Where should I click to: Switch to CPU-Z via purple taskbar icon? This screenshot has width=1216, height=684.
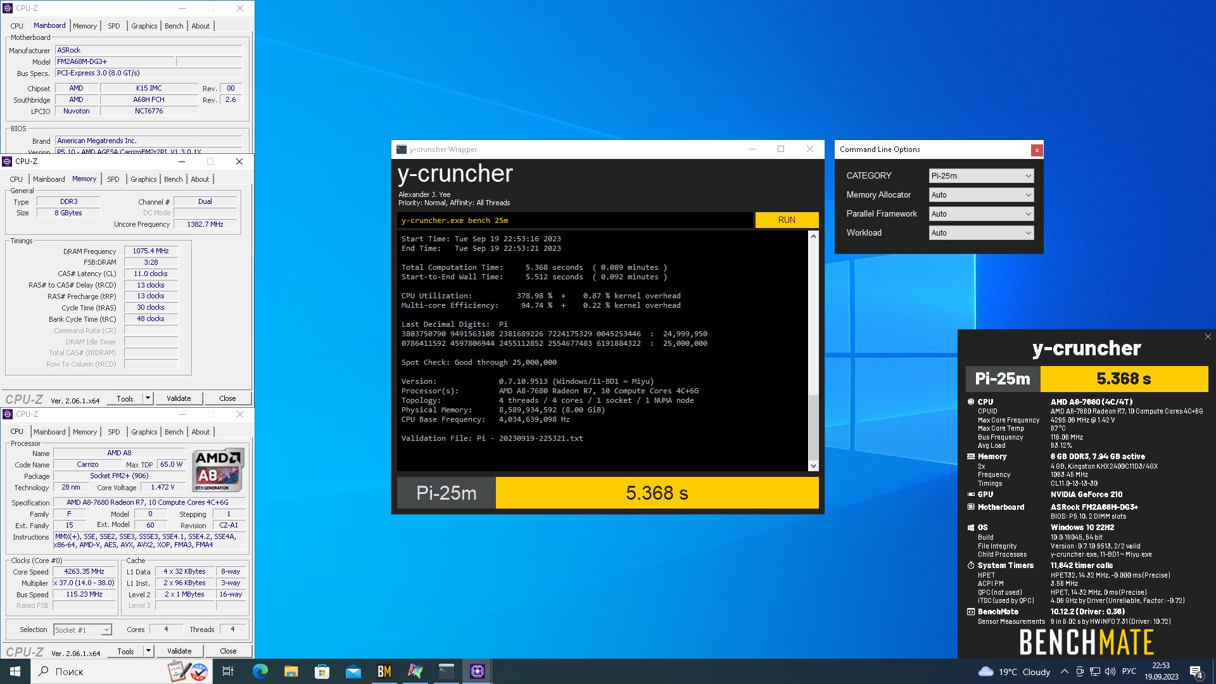pyautogui.click(x=477, y=671)
